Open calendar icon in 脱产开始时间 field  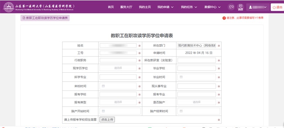[x=103, y=111]
